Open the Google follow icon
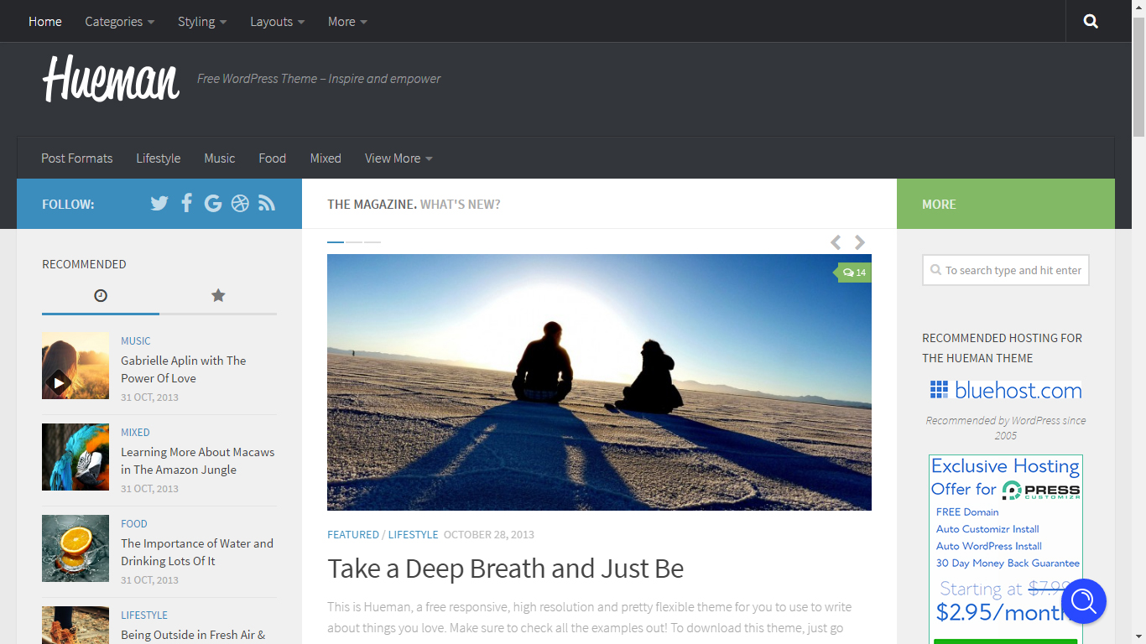Image resolution: width=1146 pixels, height=644 pixels. coord(213,203)
